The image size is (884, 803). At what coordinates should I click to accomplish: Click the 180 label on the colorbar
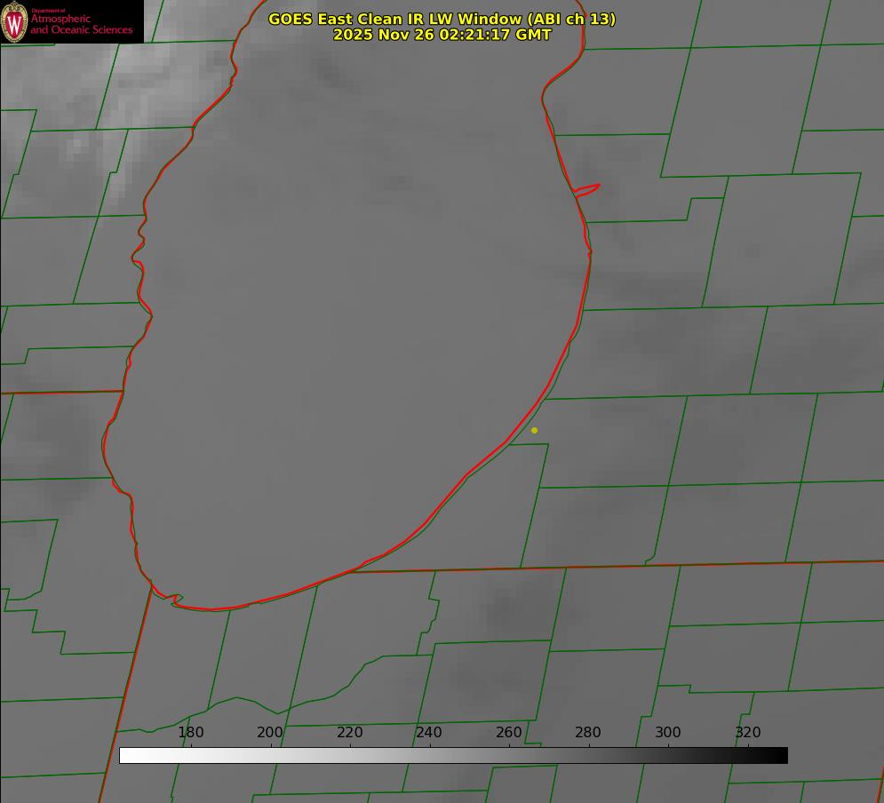[191, 732]
